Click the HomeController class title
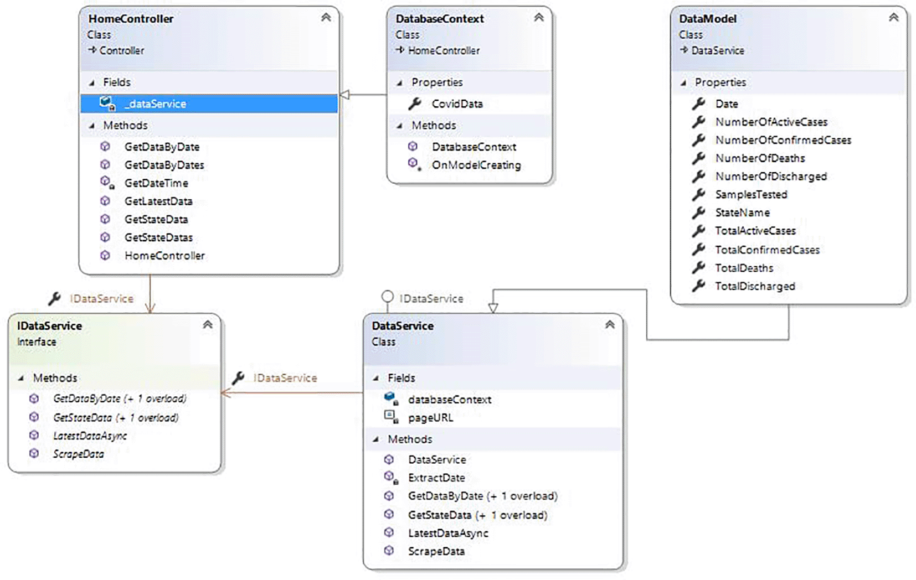This screenshot has height=580, width=916. [x=131, y=19]
